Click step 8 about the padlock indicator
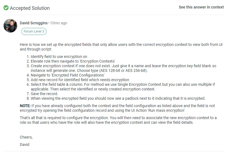 pyautogui.click(x=118, y=98)
